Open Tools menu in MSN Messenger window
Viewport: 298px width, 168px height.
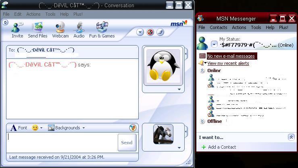256,27
